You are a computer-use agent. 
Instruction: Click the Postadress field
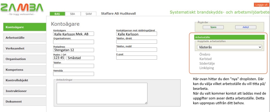point(73,50)
